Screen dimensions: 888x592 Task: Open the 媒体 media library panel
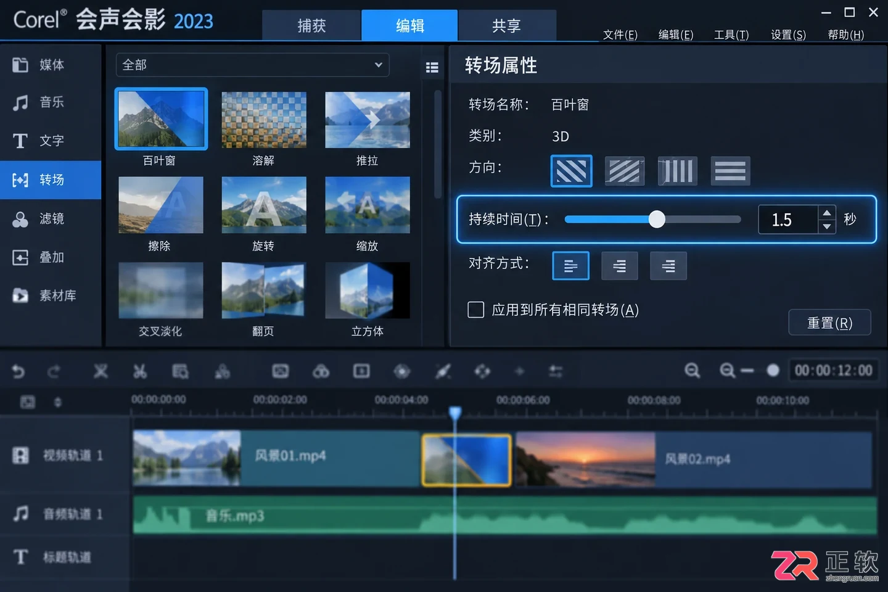(x=51, y=65)
